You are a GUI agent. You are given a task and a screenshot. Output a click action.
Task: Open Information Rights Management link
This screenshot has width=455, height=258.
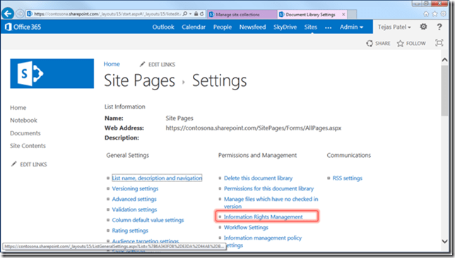[x=263, y=216]
